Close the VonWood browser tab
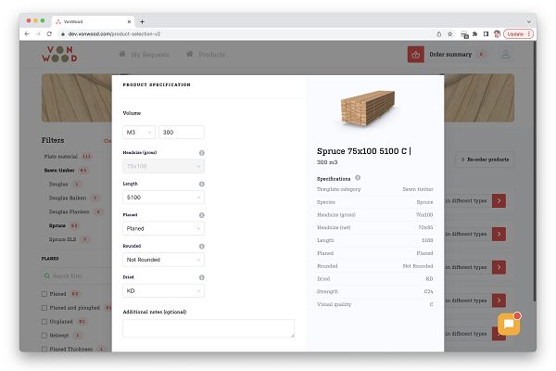This screenshot has height=371, width=556. (129, 21)
